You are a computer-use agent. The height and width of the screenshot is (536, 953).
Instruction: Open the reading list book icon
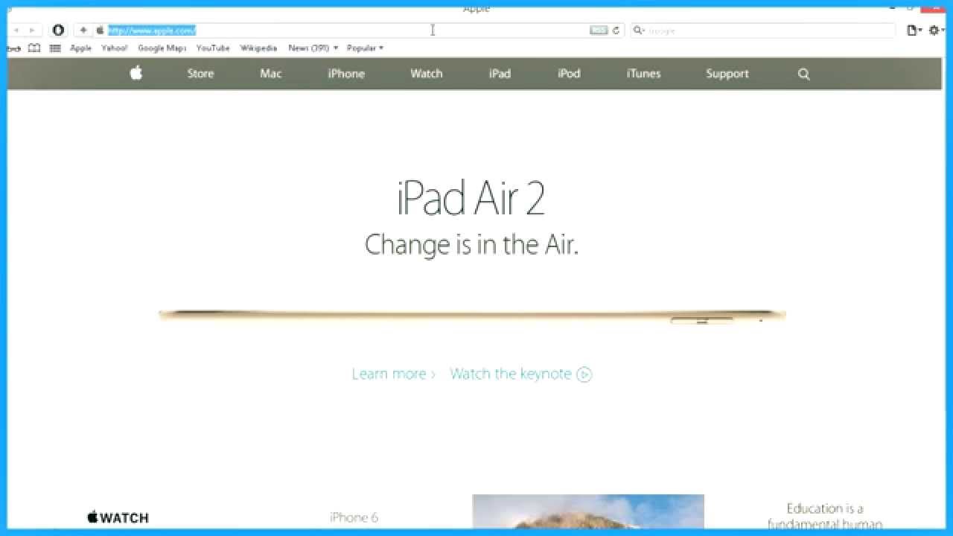[34, 48]
